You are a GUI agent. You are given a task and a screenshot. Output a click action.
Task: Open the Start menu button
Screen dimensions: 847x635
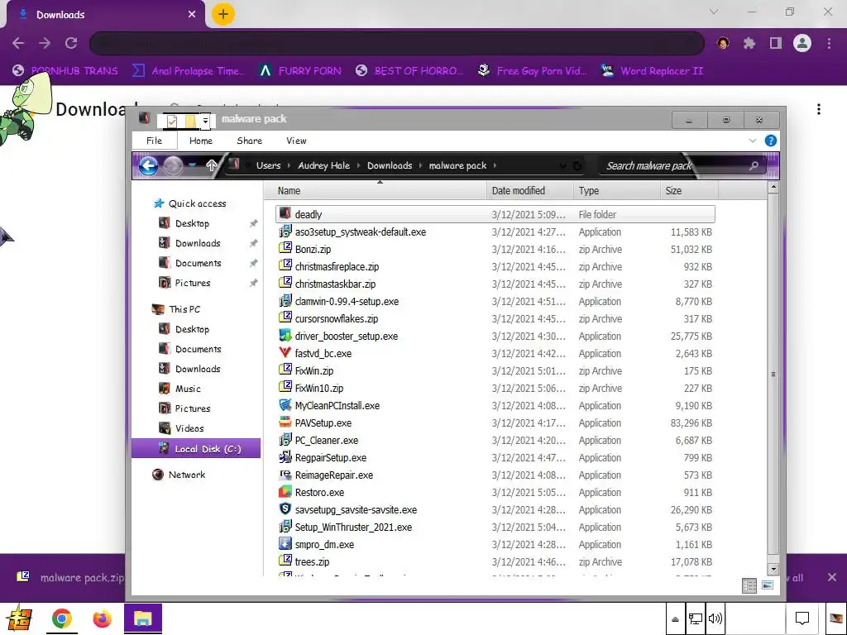click(x=20, y=618)
